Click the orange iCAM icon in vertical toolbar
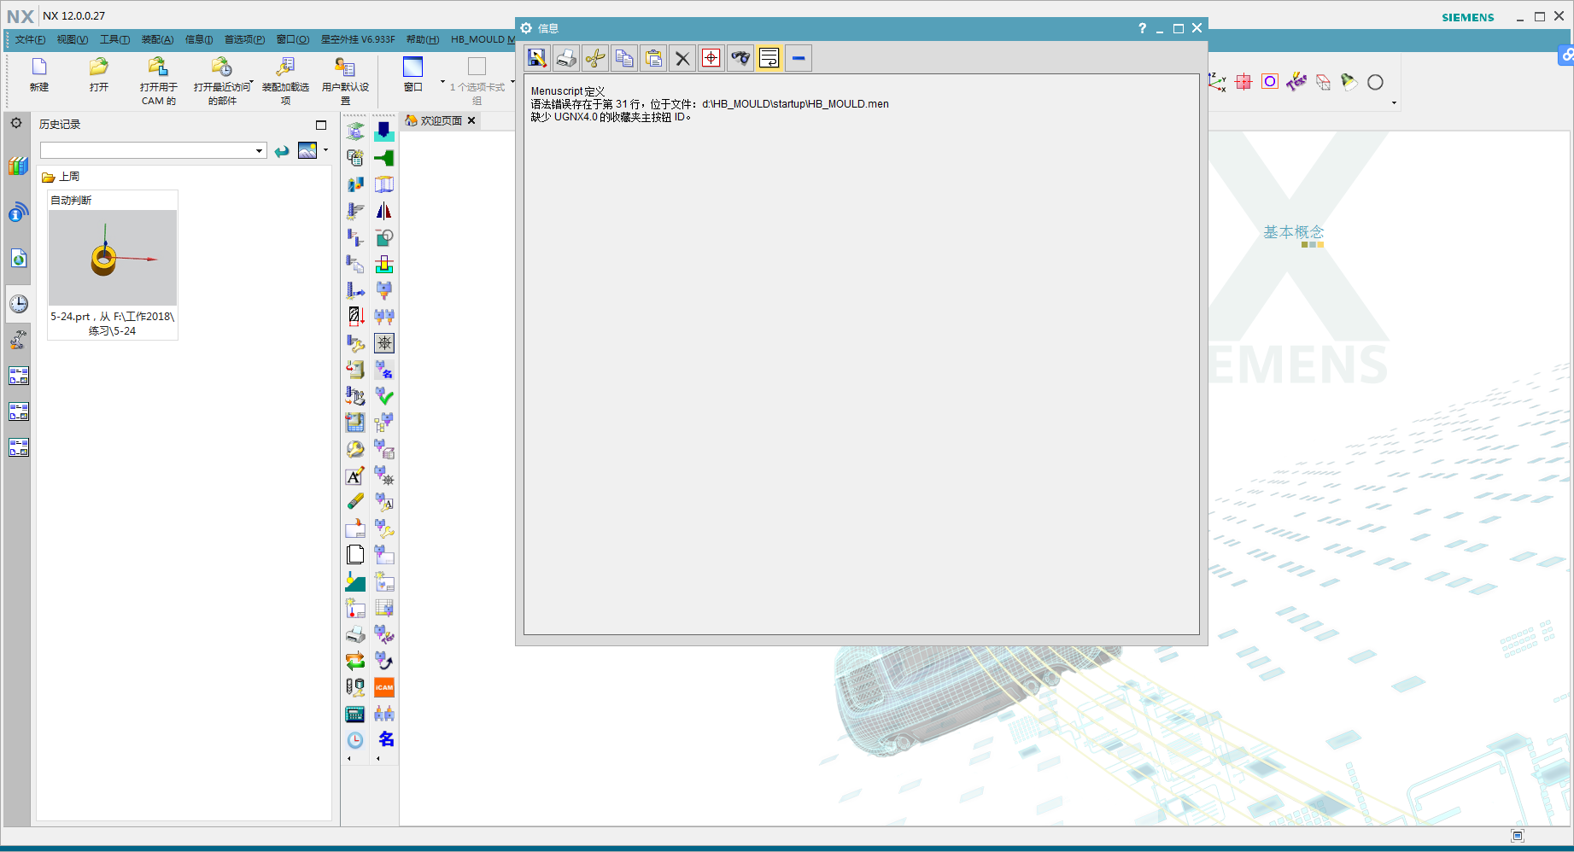Viewport: 1574px width, 852px height. tap(384, 687)
